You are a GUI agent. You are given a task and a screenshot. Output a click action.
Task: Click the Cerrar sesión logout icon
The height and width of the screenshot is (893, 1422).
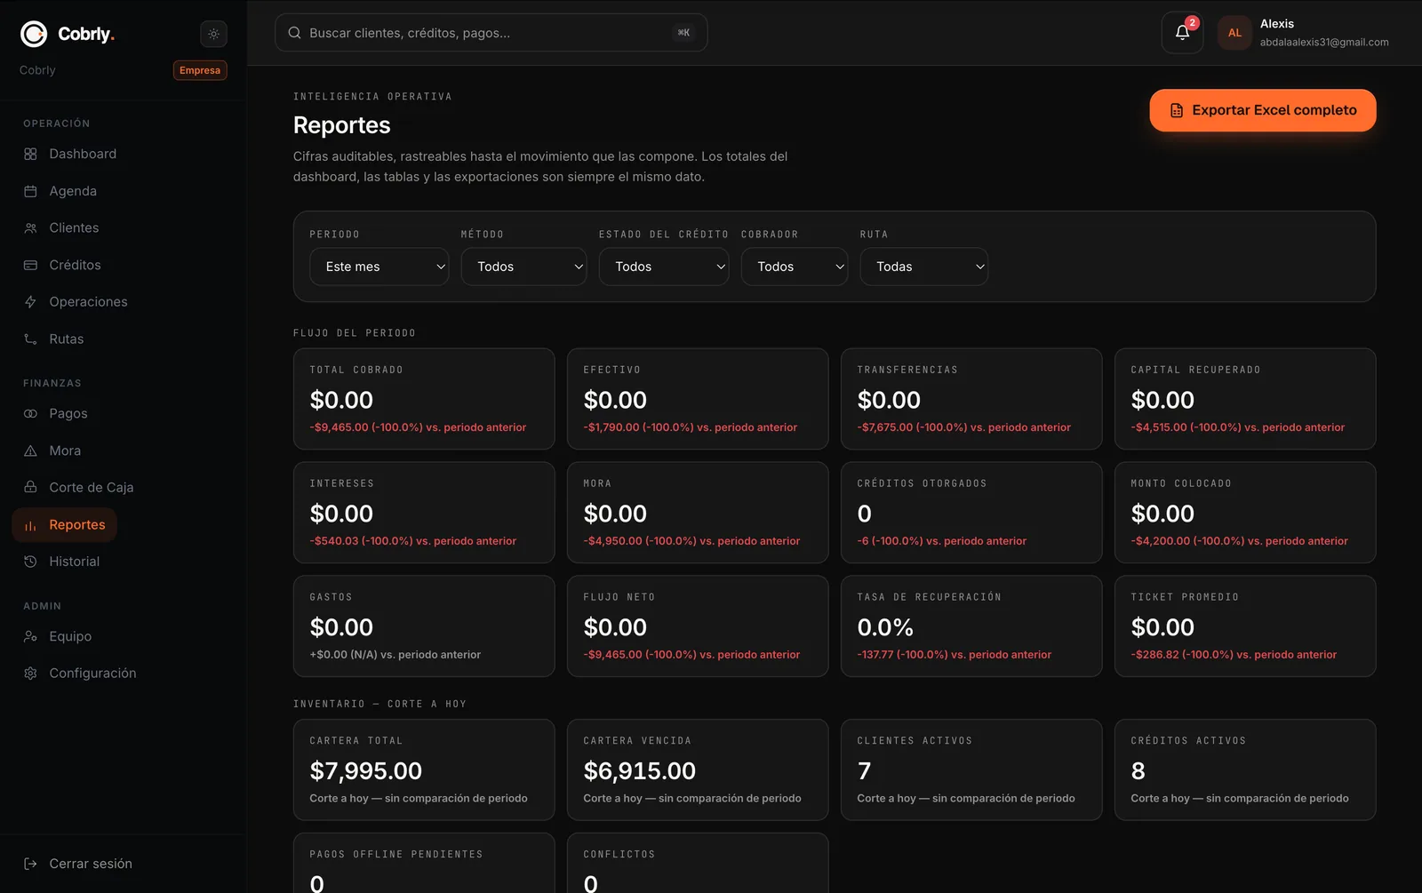[30, 864]
